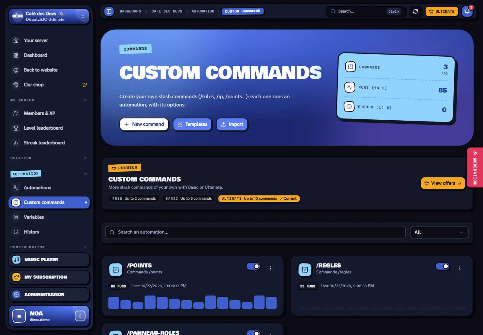Click the refresh icon in top bar
483x335 pixels.
tap(416, 11)
